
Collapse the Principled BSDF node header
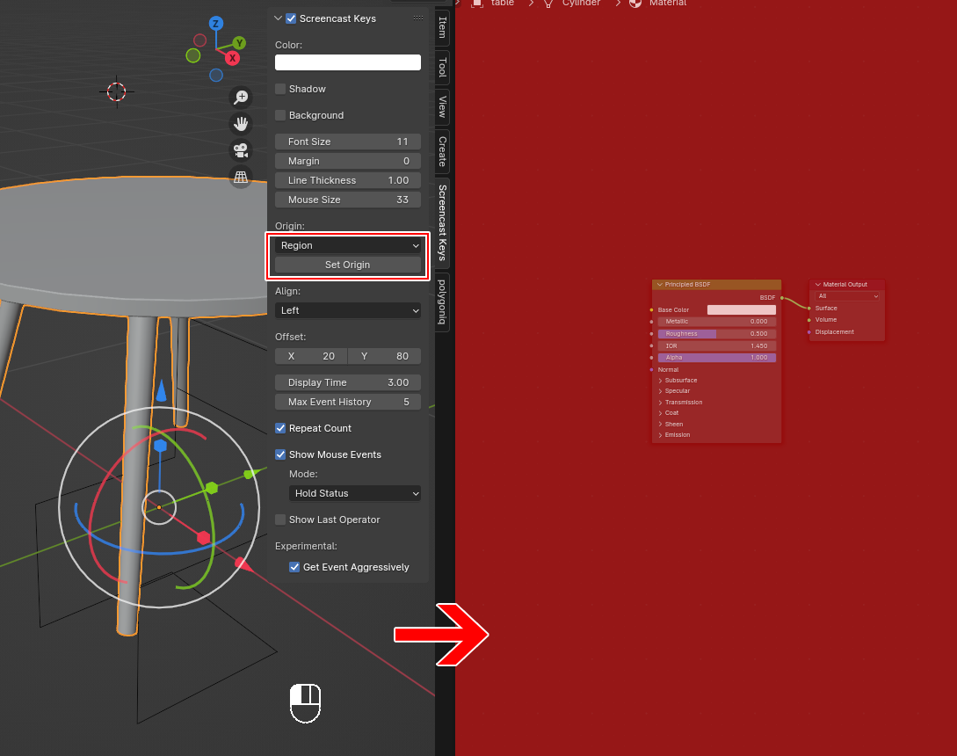coord(658,285)
